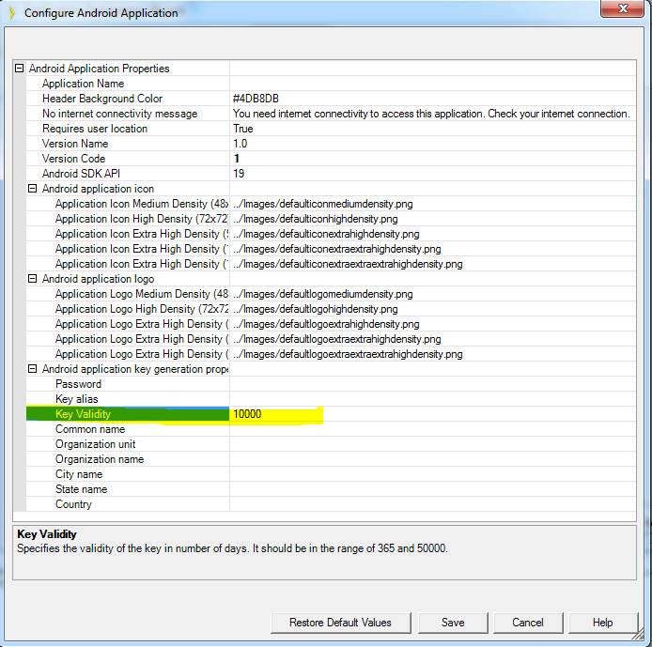Select Application Icon High Density label
This screenshot has height=647, width=652.
[x=141, y=219]
